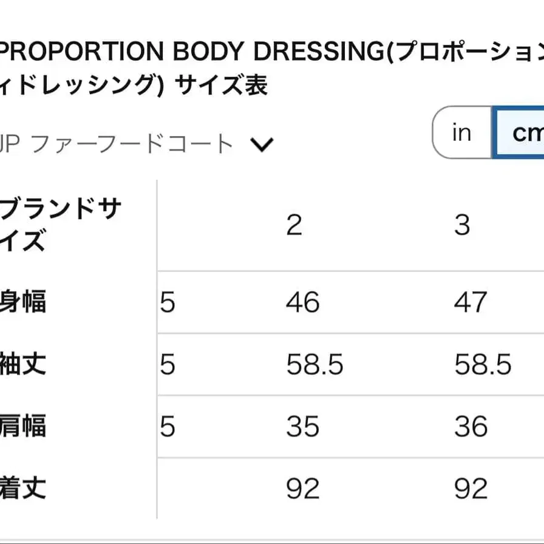Select the cm unit toggle
Screen dimensions: 544x544
[518, 132]
